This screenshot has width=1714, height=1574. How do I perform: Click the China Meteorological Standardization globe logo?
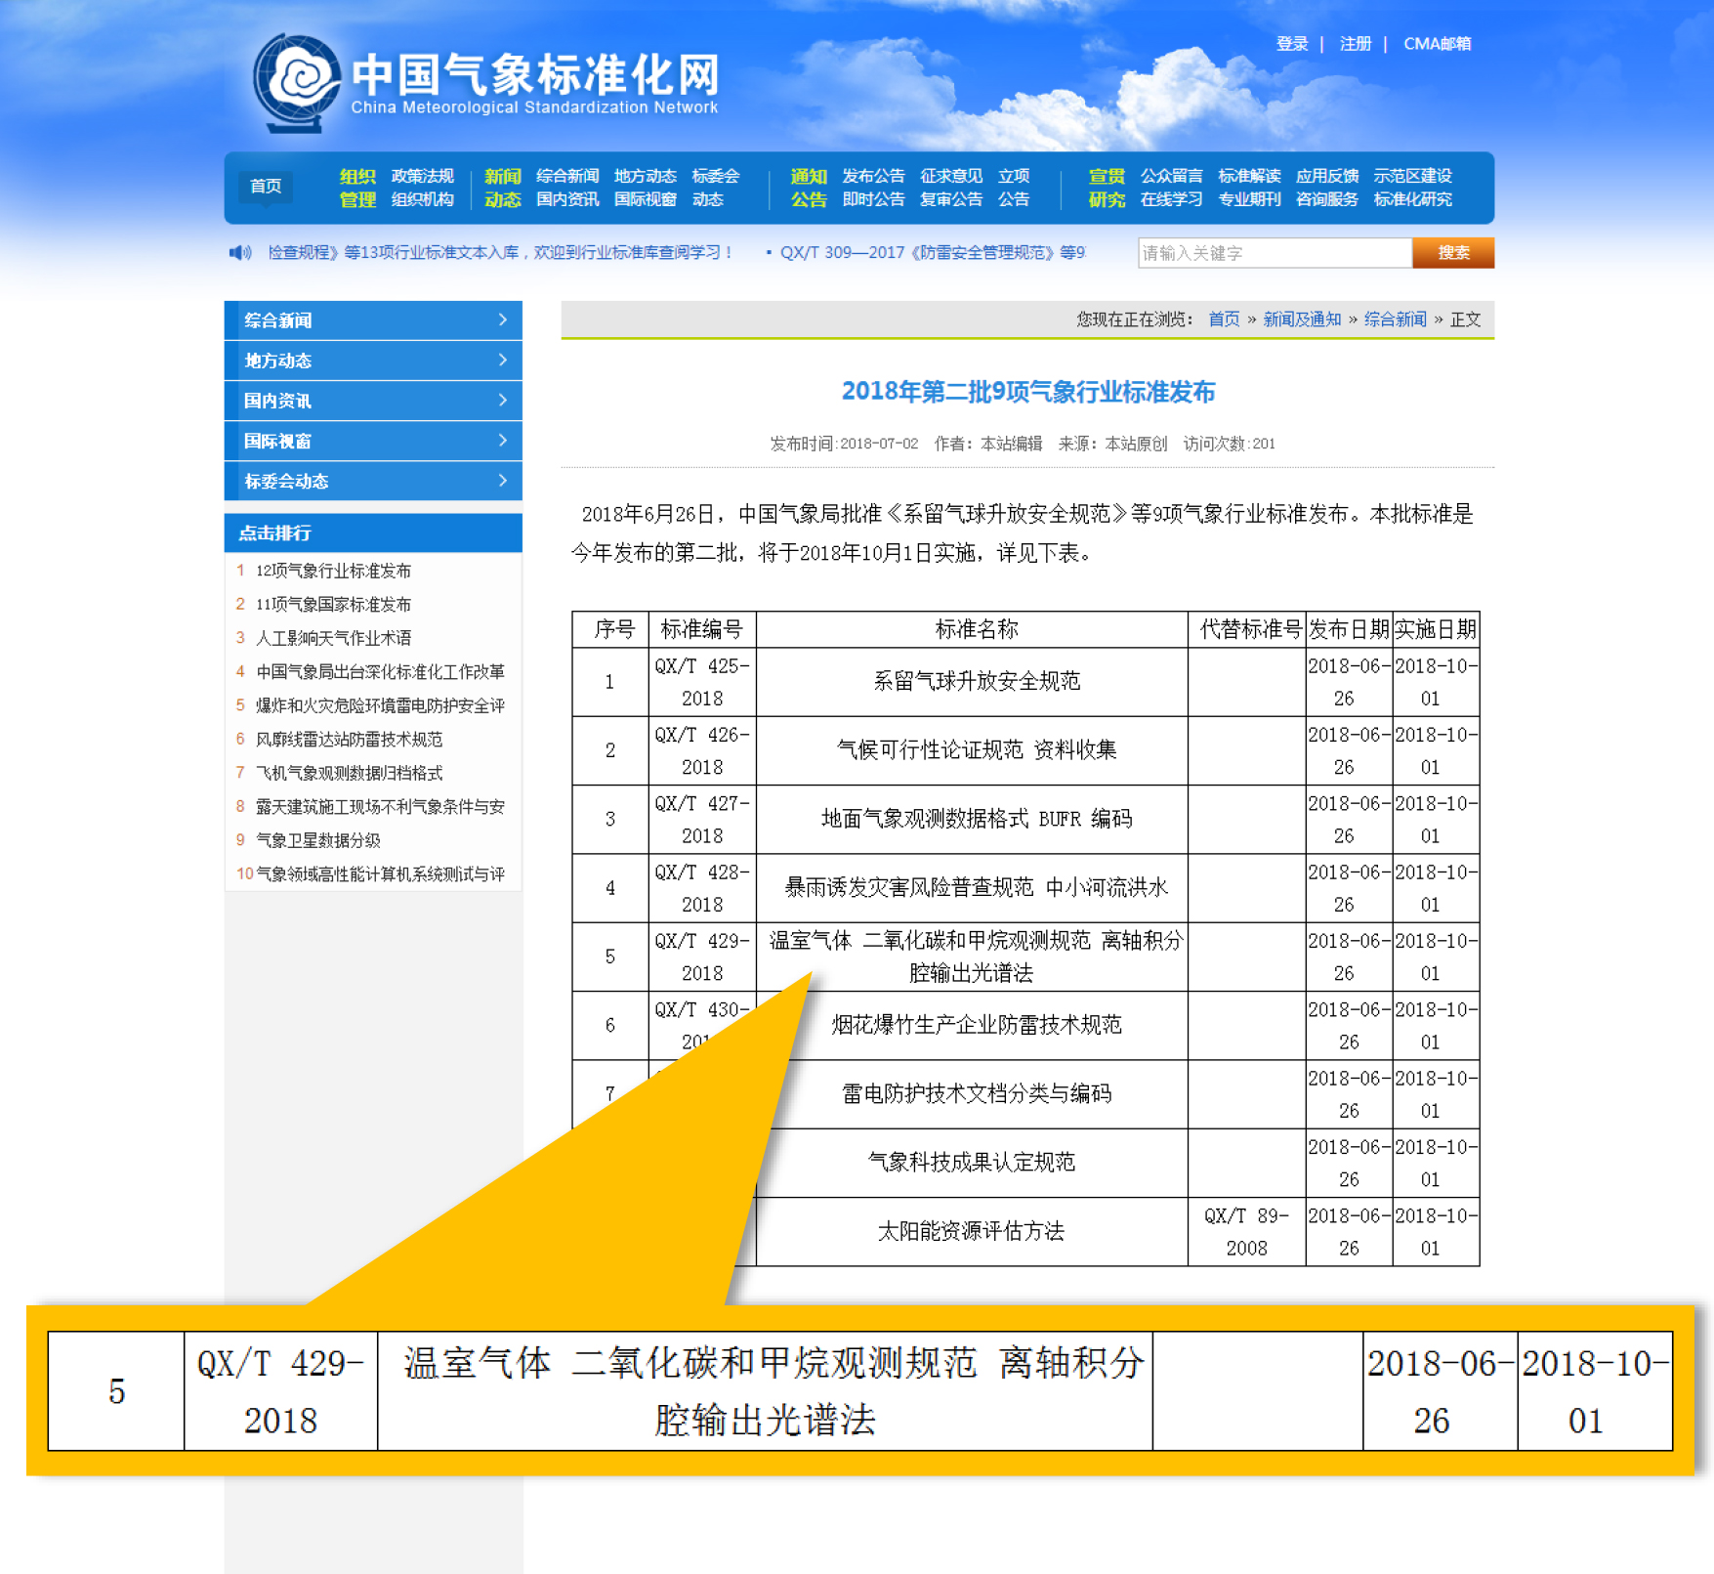coord(296,82)
